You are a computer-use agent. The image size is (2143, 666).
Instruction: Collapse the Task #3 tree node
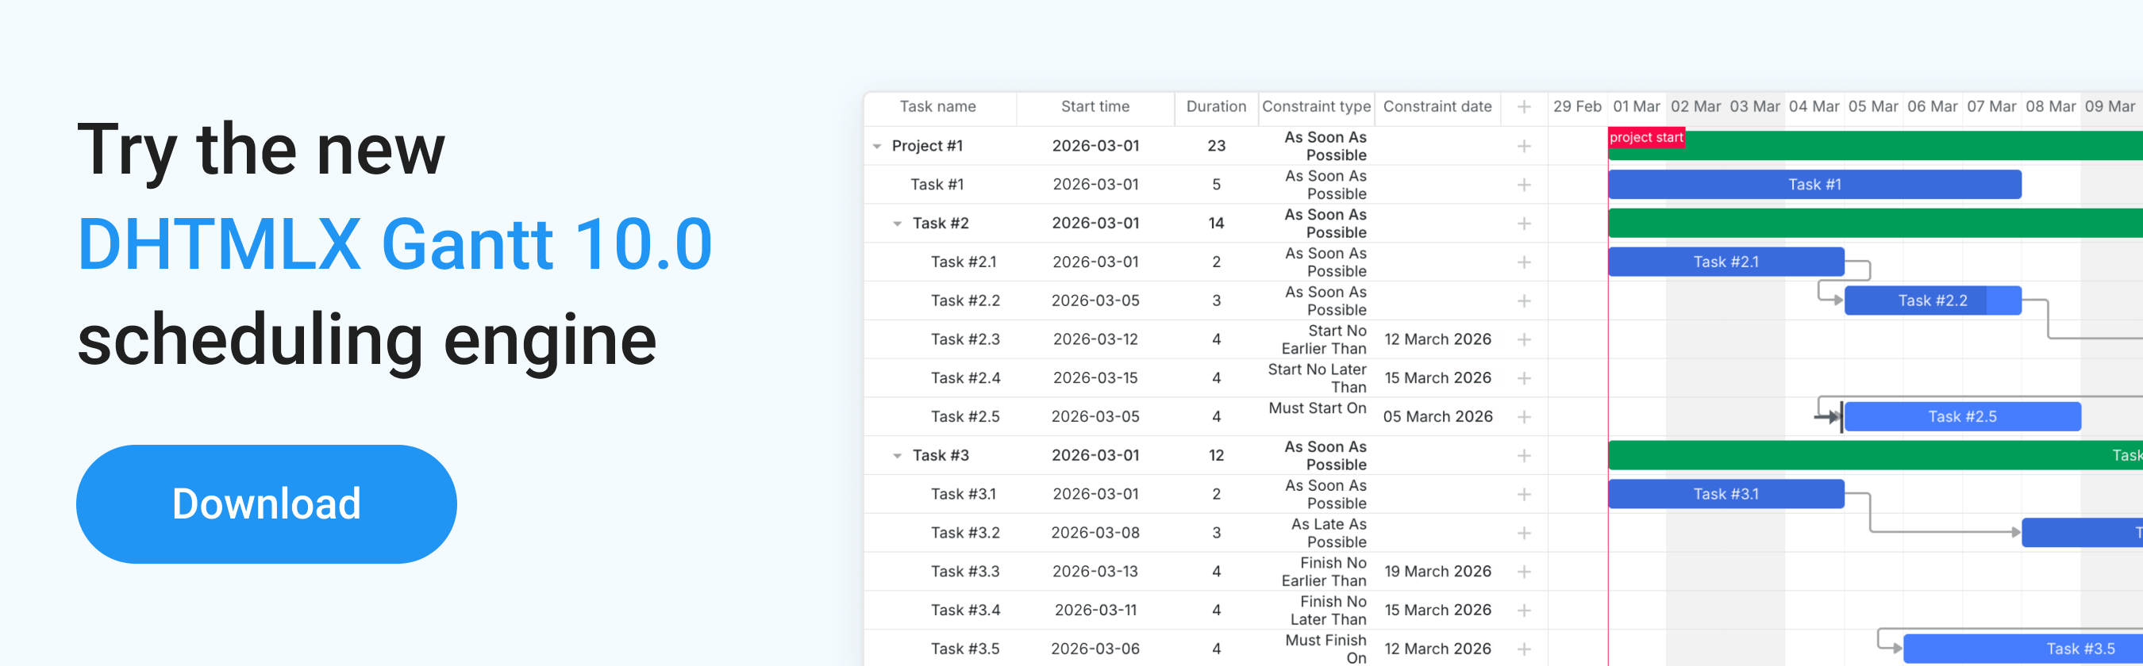pos(897,456)
